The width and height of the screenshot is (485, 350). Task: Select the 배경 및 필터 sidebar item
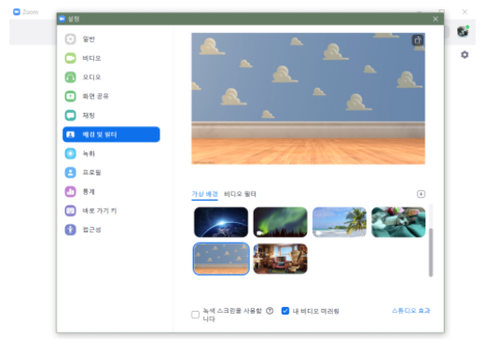111,134
